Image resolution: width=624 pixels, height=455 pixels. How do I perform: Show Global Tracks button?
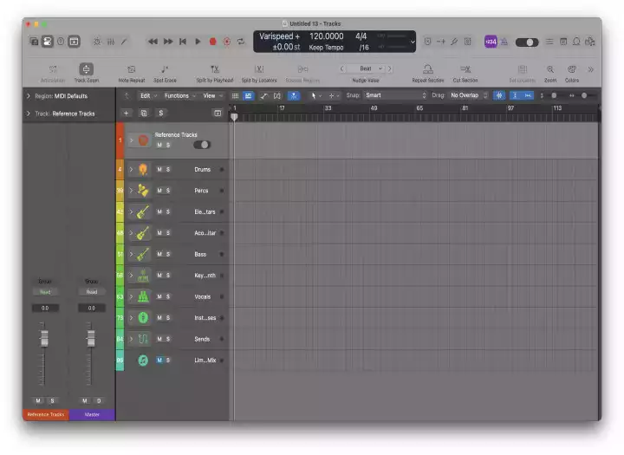click(x=218, y=113)
